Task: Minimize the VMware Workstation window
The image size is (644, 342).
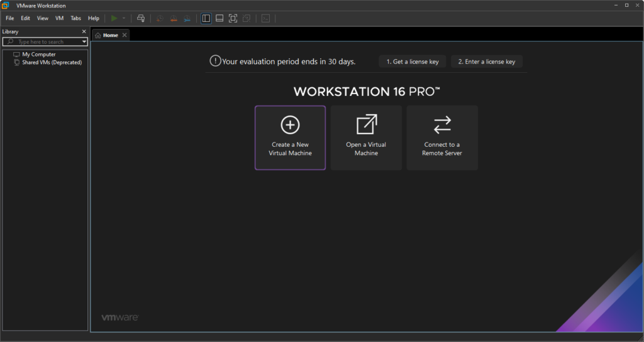Action: coord(616,5)
